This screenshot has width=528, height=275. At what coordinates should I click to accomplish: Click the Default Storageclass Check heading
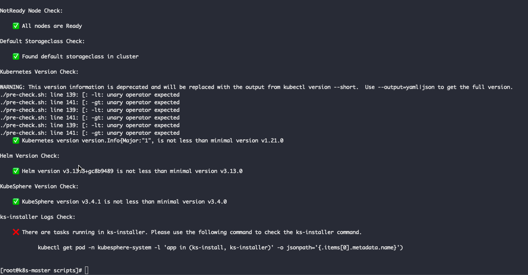(x=42, y=41)
